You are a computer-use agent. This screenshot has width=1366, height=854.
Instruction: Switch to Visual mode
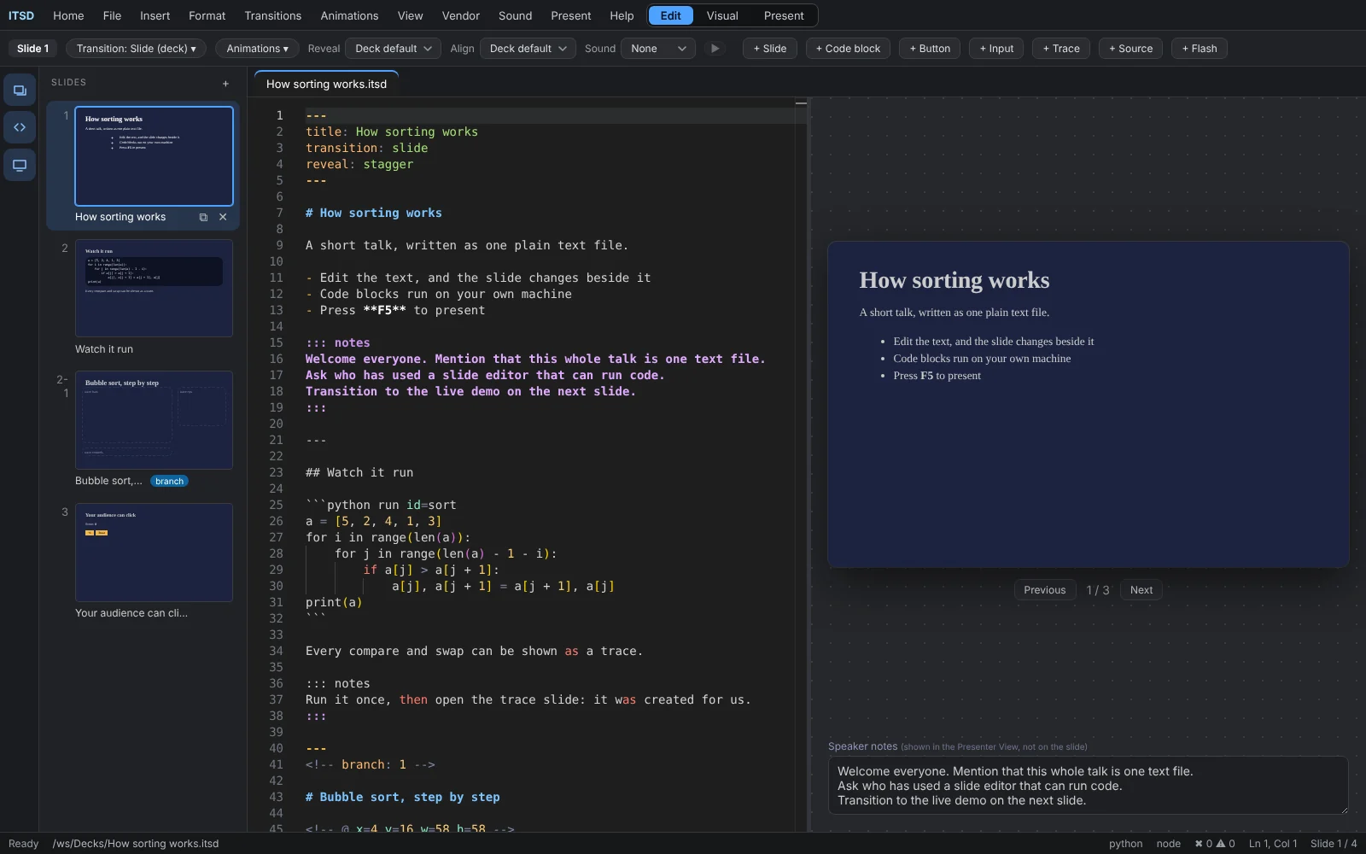click(x=722, y=15)
